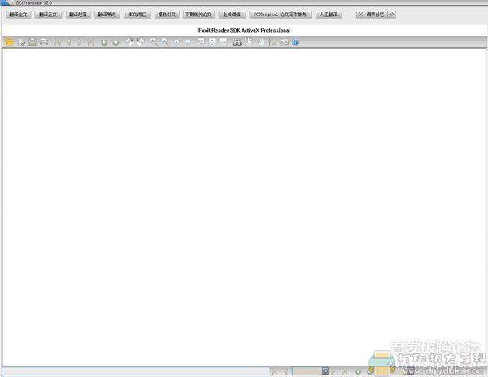This screenshot has width=488, height=377.
Task: Click the 翻译正文 (translate body) button
Action: point(48,15)
